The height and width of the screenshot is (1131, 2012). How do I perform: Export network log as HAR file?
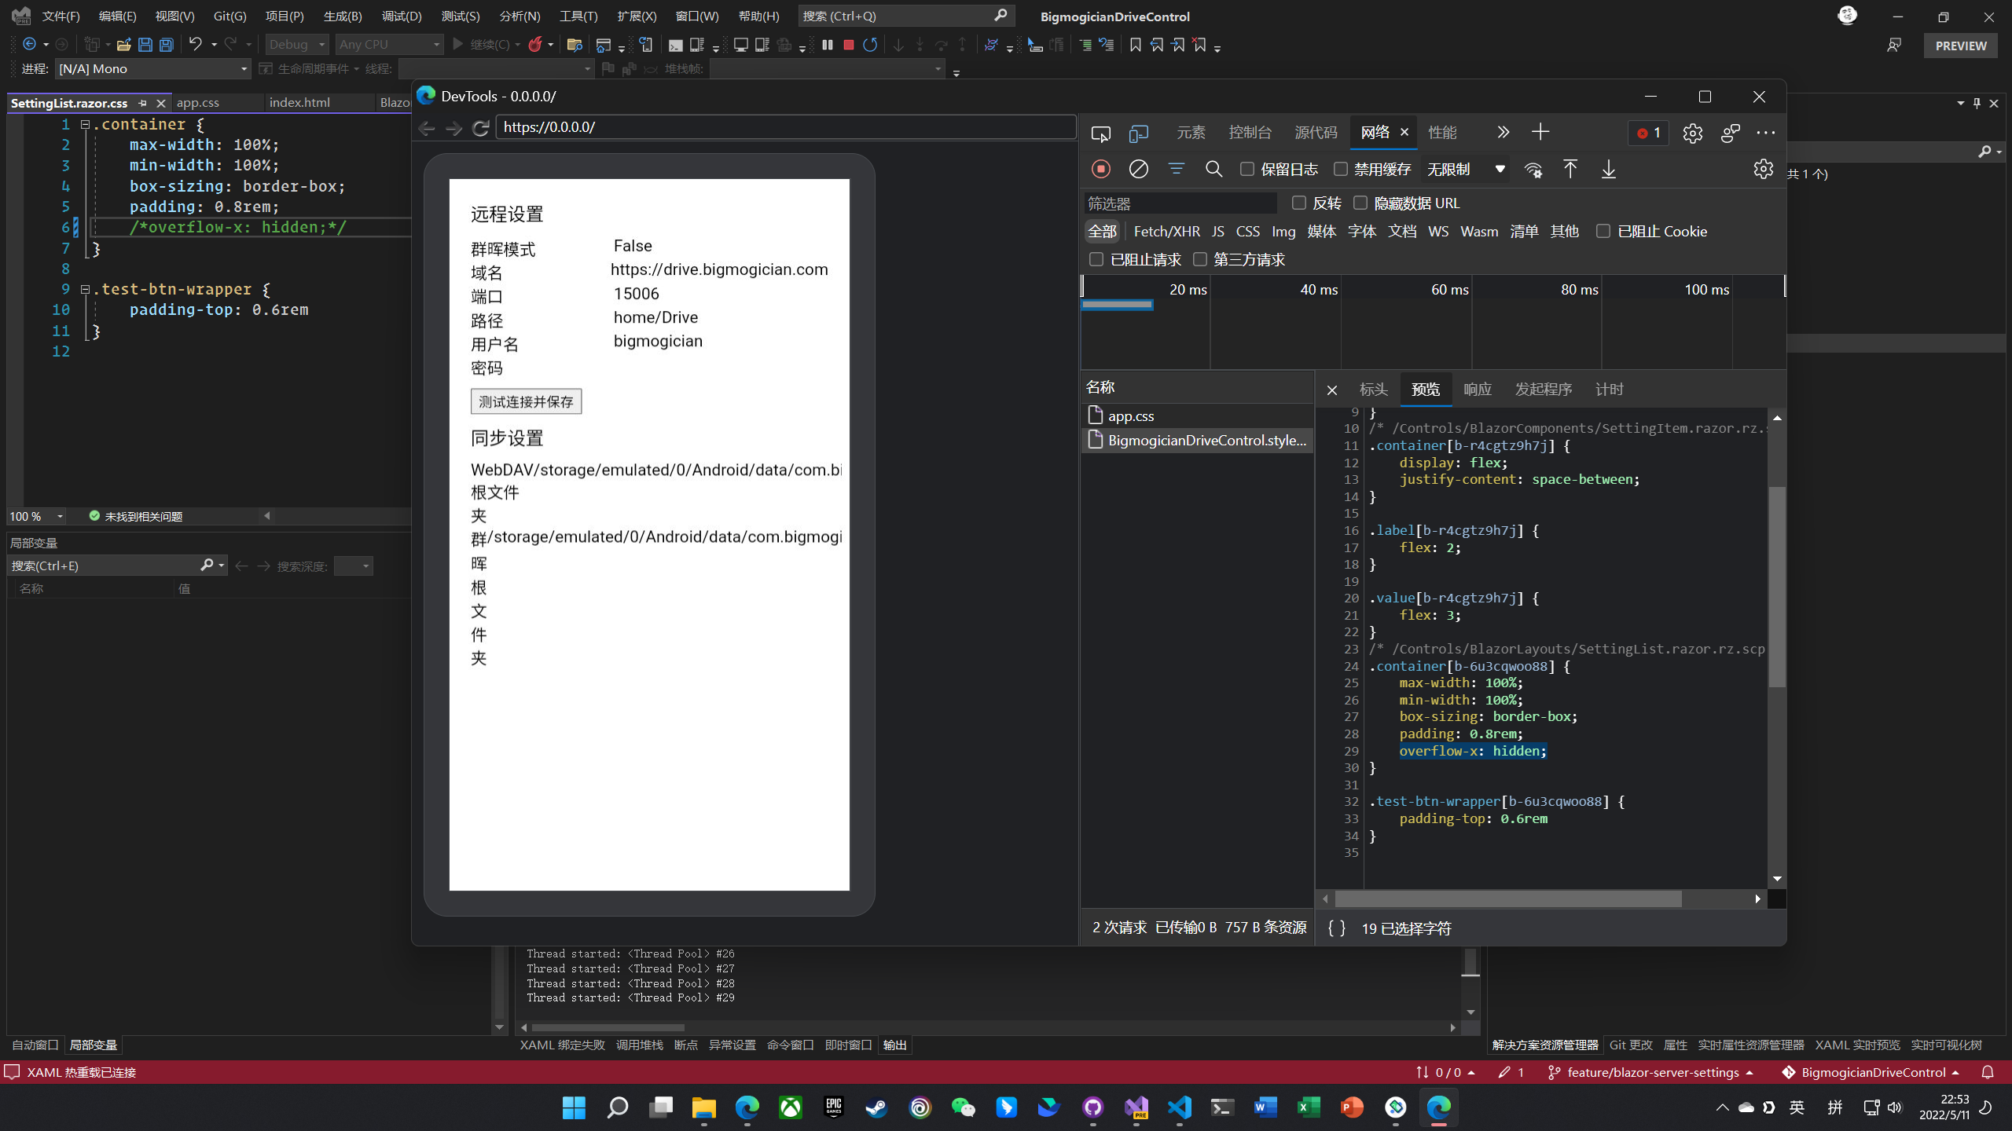point(1609,170)
